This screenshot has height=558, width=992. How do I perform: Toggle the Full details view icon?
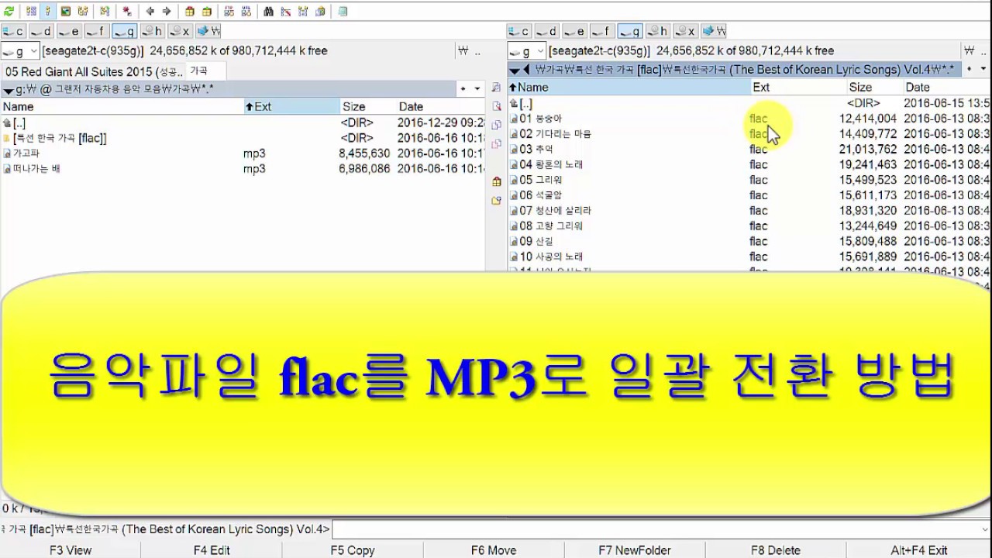pos(48,12)
